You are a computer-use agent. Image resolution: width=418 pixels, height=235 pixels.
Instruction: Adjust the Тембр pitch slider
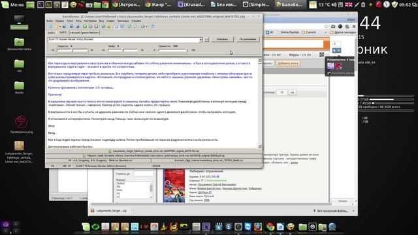click(x=123, y=50)
